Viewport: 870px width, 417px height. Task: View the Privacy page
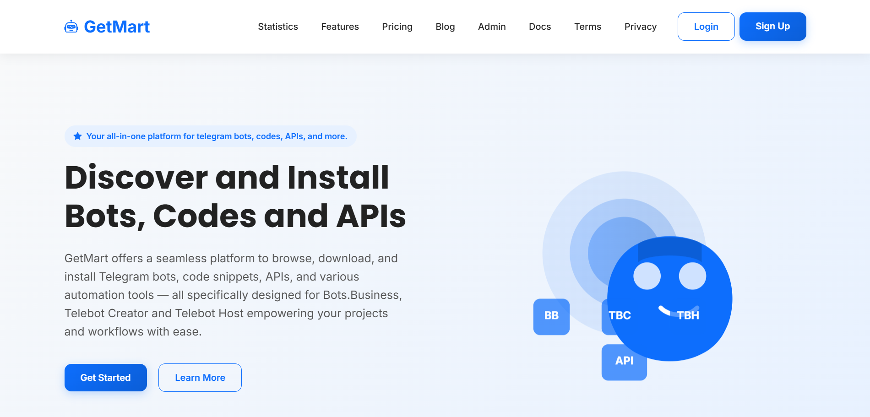(x=641, y=27)
